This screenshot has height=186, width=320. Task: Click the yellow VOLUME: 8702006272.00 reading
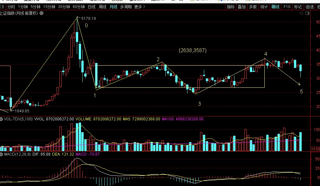tap(98, 119)
